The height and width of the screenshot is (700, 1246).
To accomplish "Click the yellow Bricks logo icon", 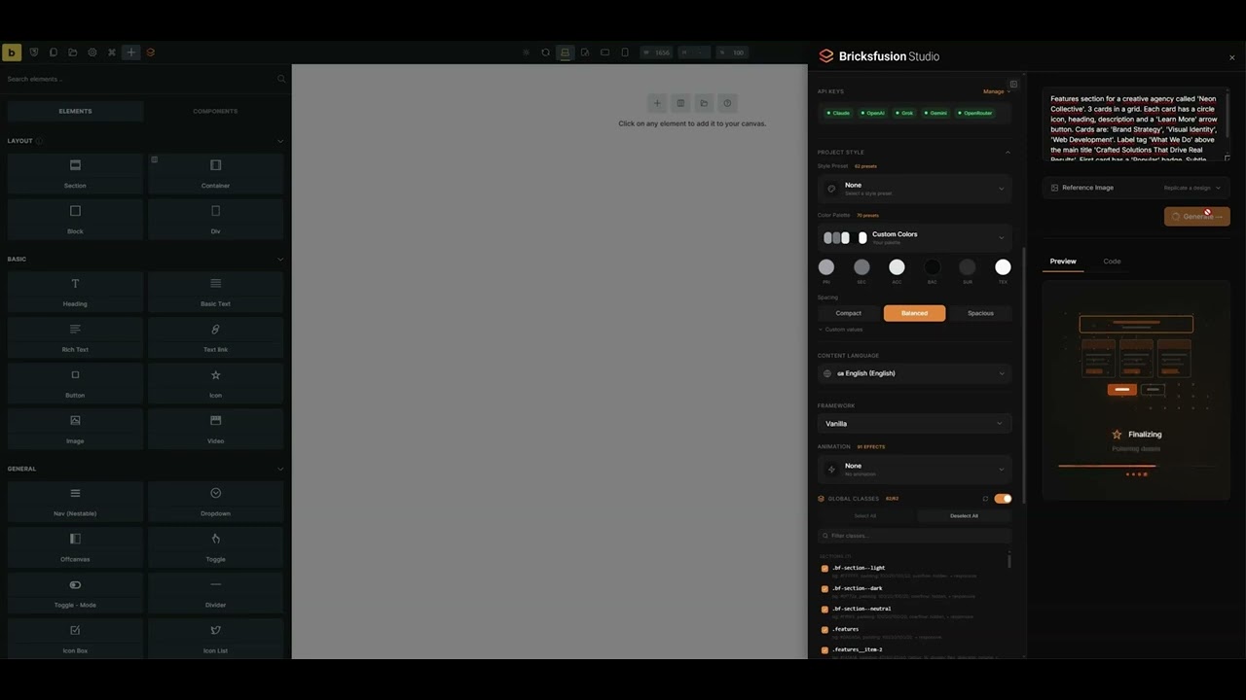I will (x=12, y=52).
